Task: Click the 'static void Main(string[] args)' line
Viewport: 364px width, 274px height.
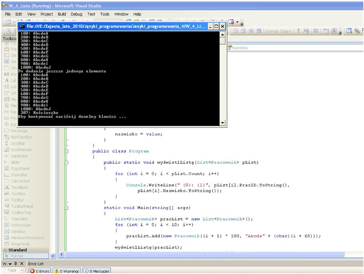Action: click(x=147, y=208)
